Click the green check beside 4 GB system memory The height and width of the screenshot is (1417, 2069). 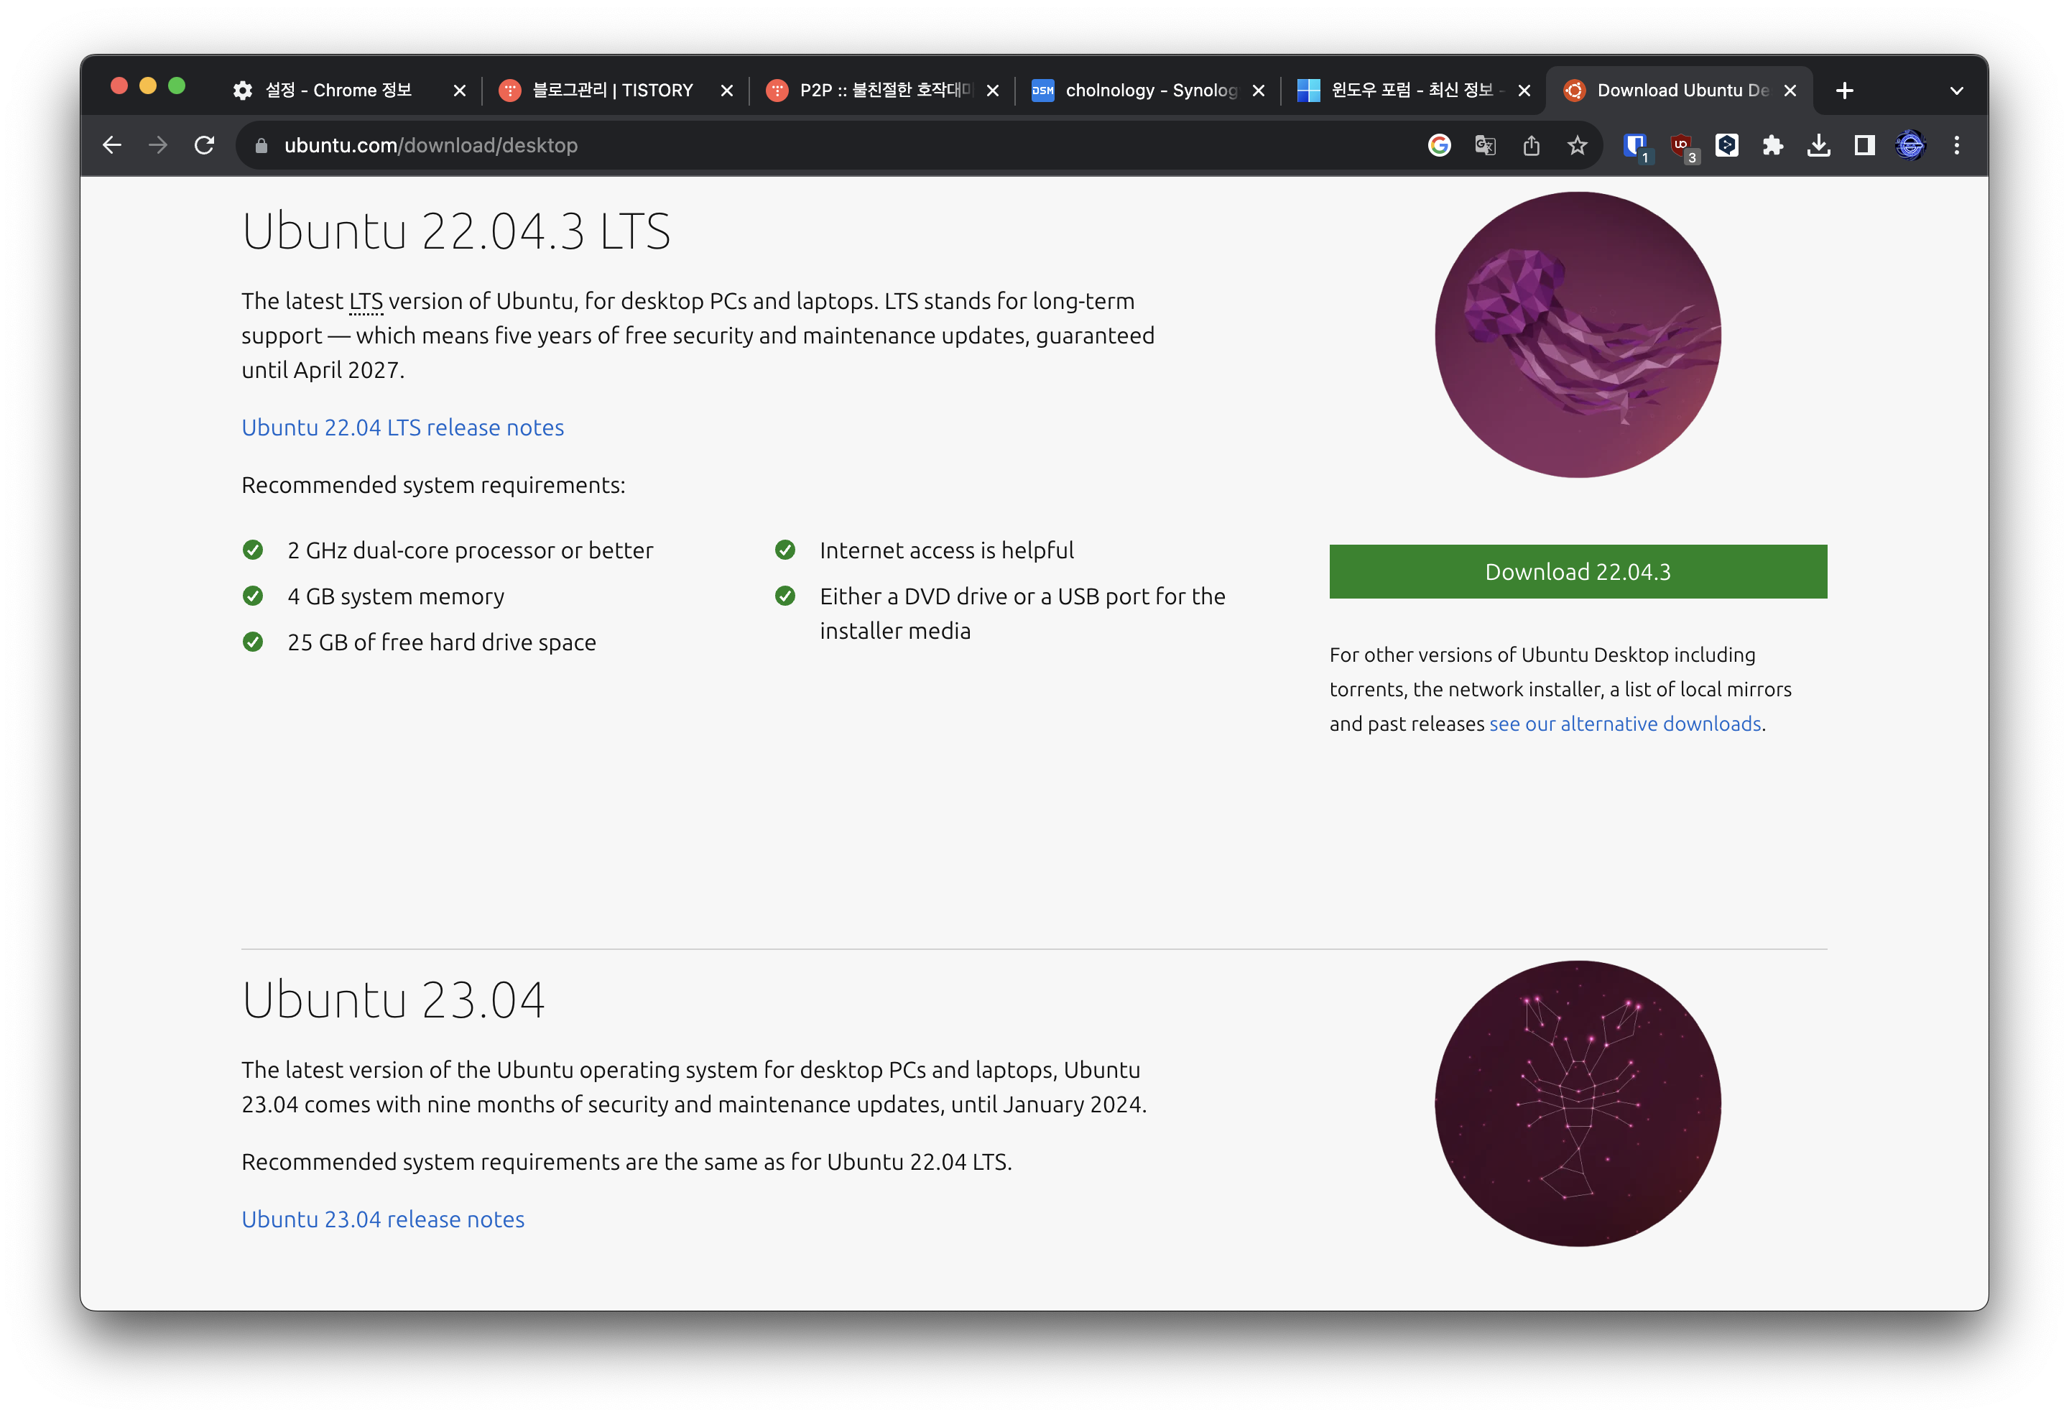pyautogui.click(x=253, y=596)
